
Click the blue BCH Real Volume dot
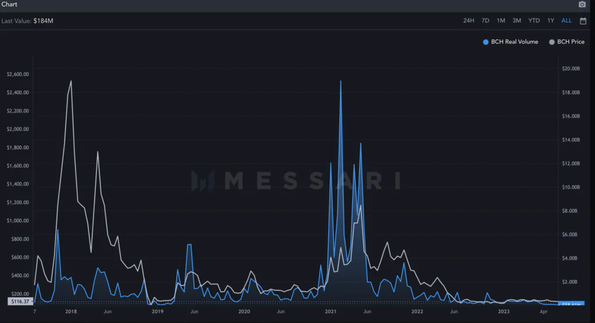[486, 42]
